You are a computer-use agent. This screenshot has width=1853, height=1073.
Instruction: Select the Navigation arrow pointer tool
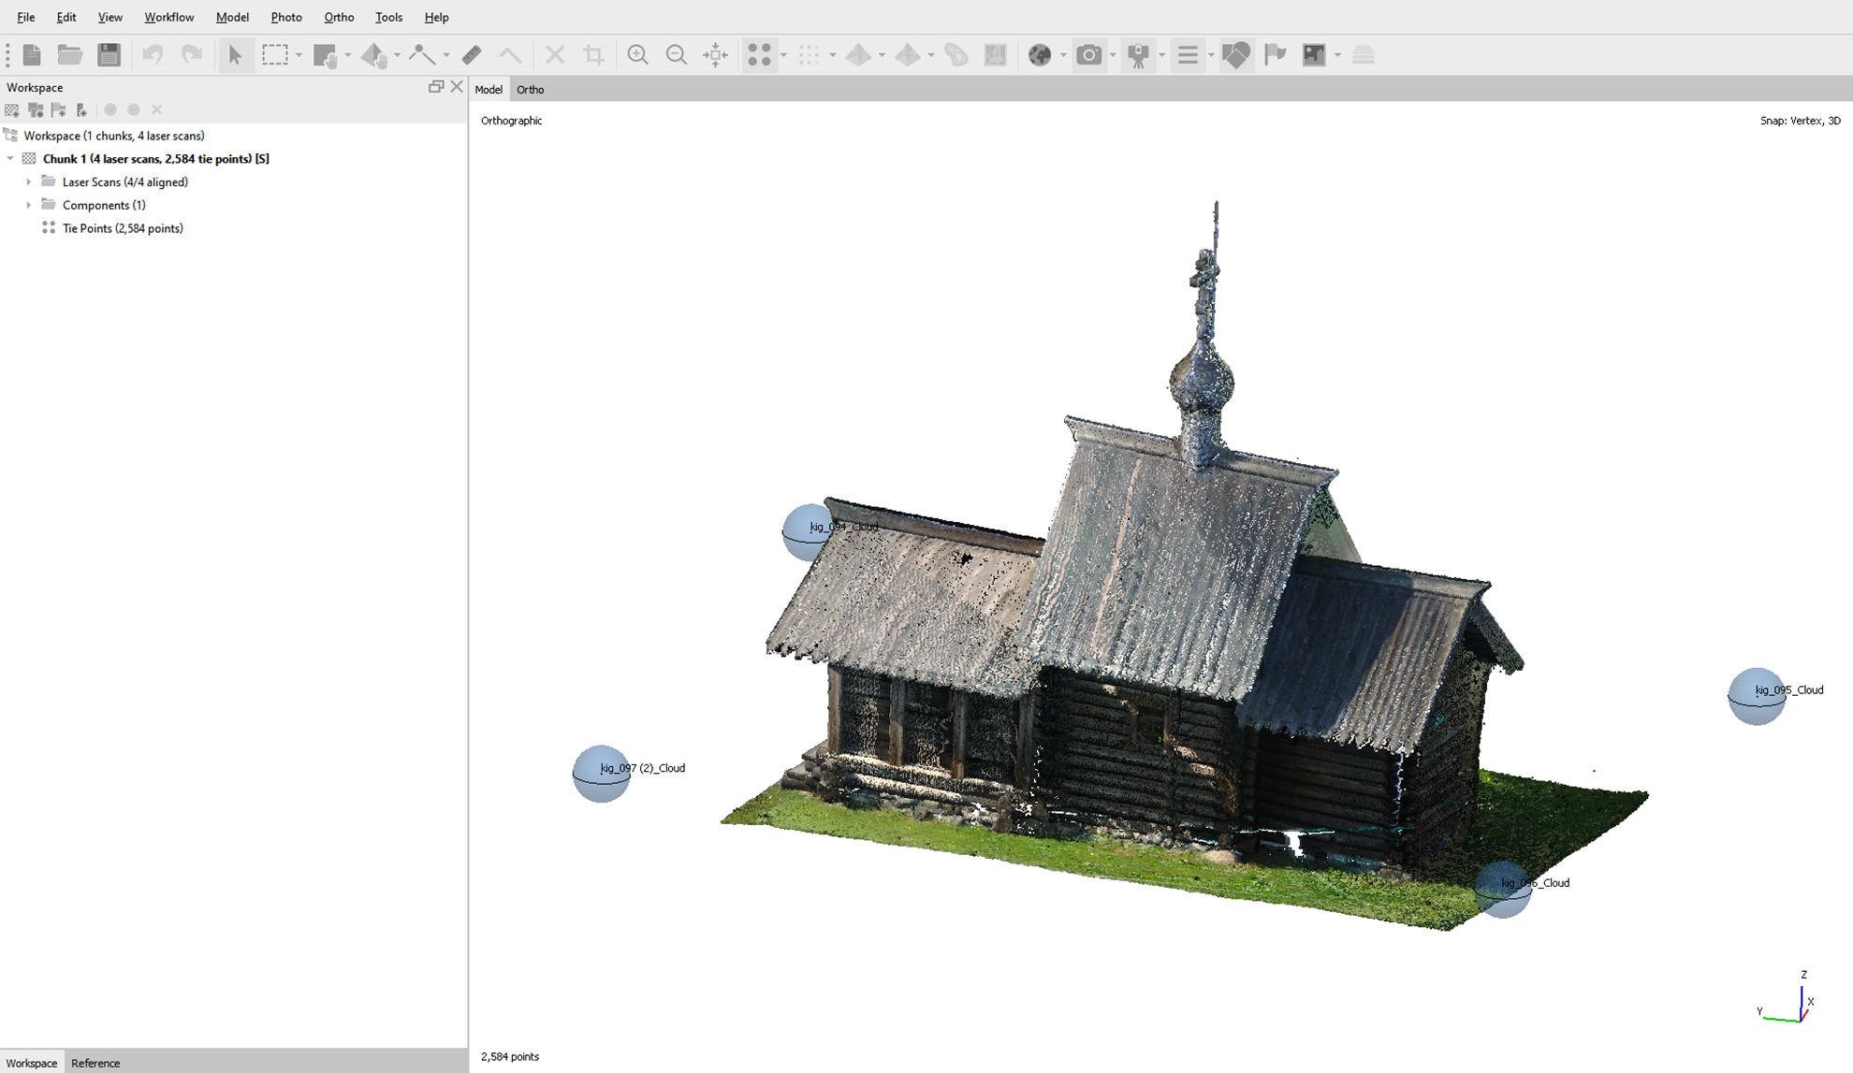coord(236,55)
